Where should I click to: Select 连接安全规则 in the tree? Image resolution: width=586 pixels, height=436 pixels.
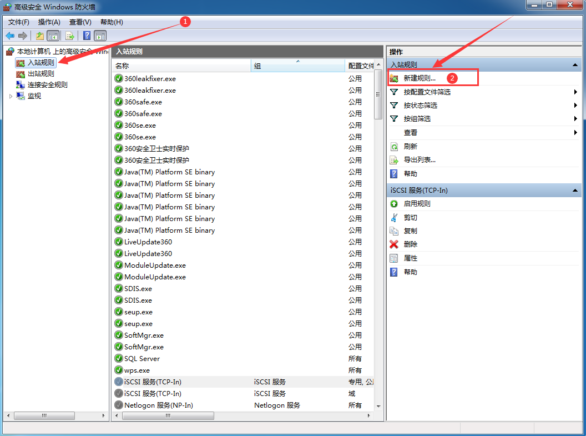(x=48, y=85)
